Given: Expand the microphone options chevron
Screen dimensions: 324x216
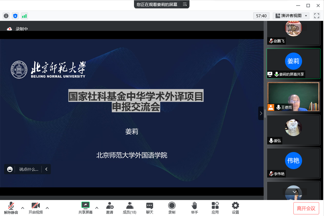Looking at the screenshot, I should click(x=22, y=208).
